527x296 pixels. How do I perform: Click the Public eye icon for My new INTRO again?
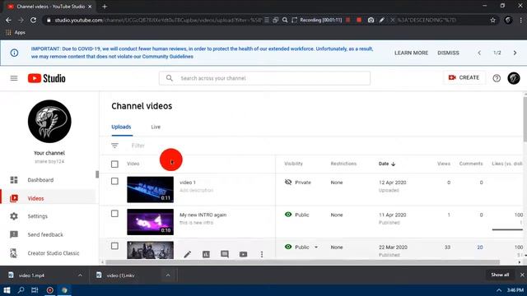pyautogui.click(x=288, y=215)
